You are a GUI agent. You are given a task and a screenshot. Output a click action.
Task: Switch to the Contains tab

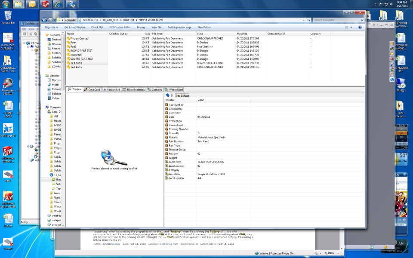154,89
